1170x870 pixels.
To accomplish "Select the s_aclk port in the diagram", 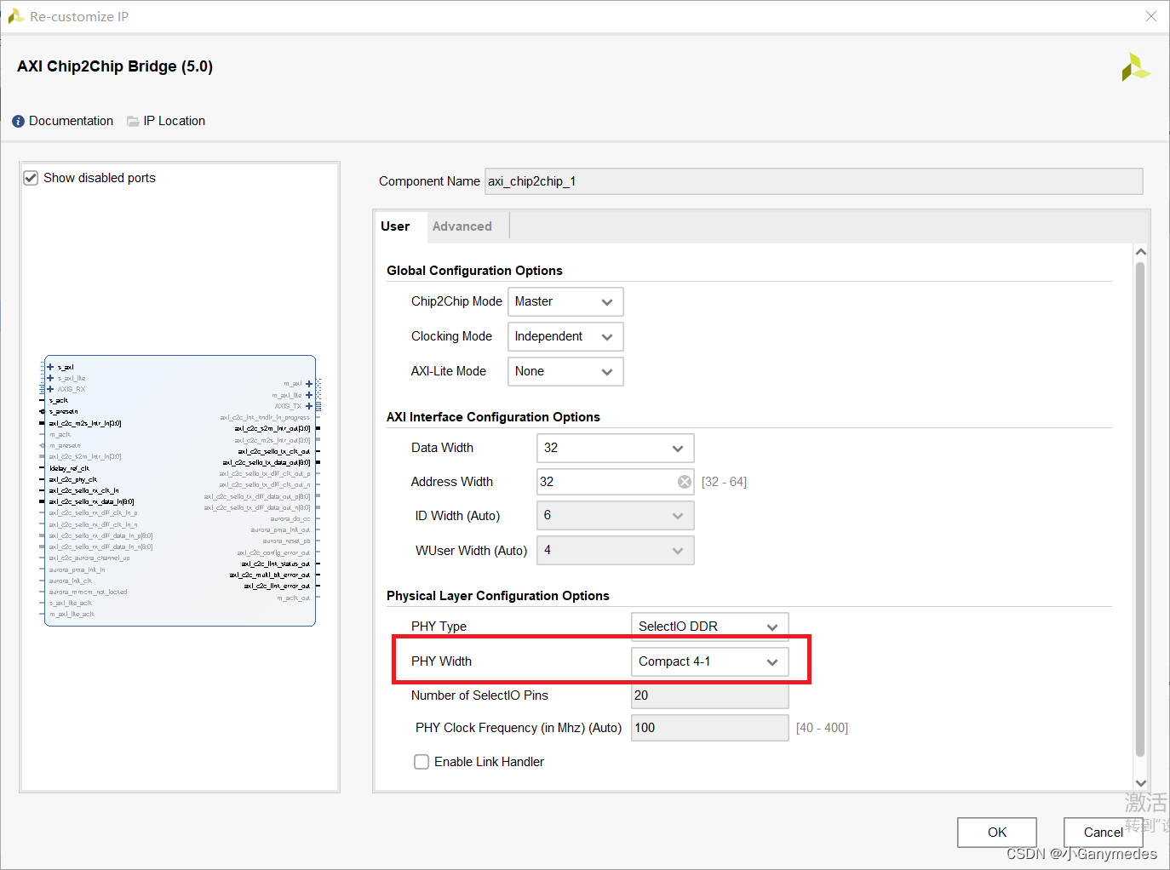I will pyautogui.click(x=59, y=400).
